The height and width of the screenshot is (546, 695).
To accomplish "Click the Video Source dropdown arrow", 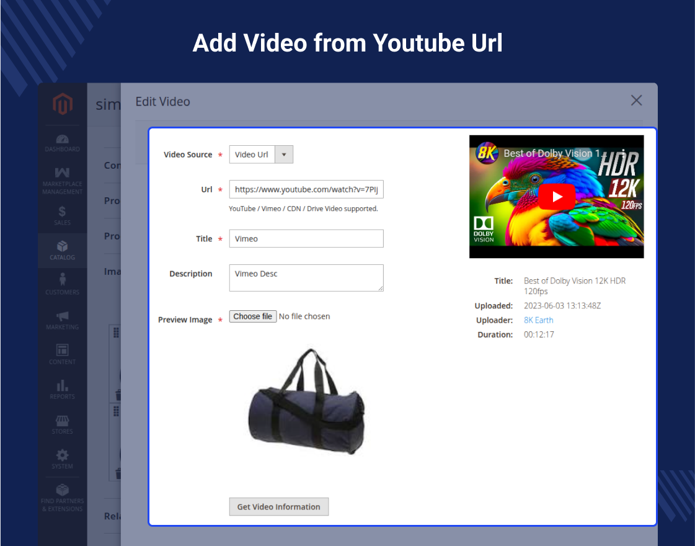I will (x=284, y=154).
